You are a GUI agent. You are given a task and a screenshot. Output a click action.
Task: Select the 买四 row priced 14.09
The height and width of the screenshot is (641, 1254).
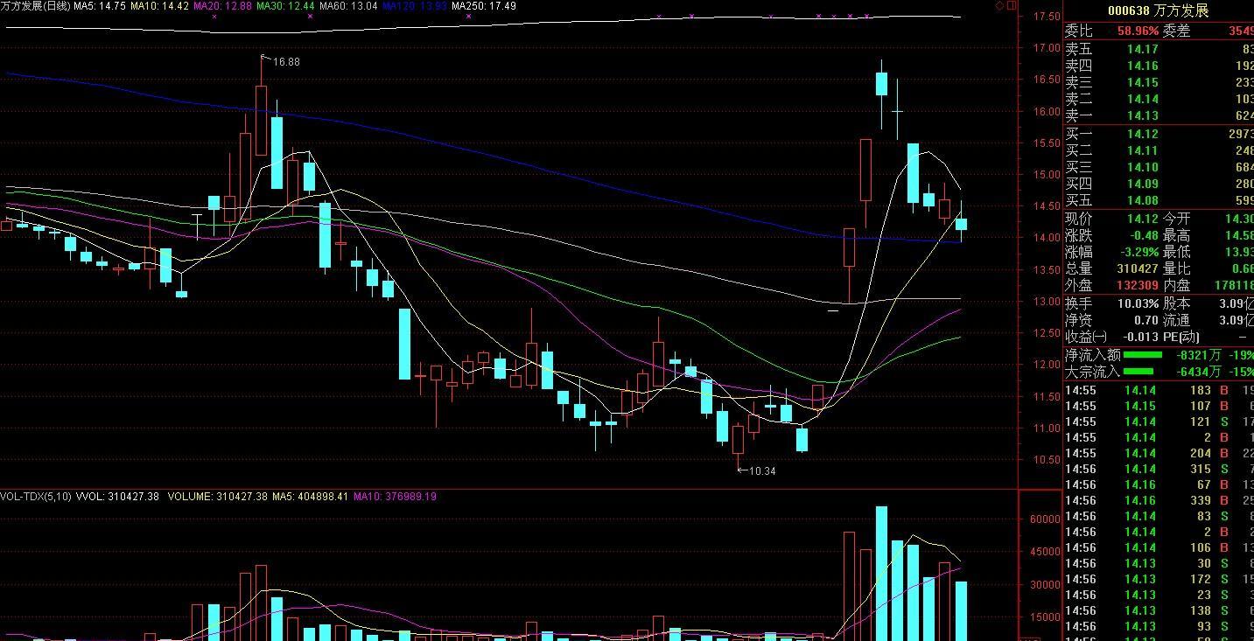click(1159, 184)
